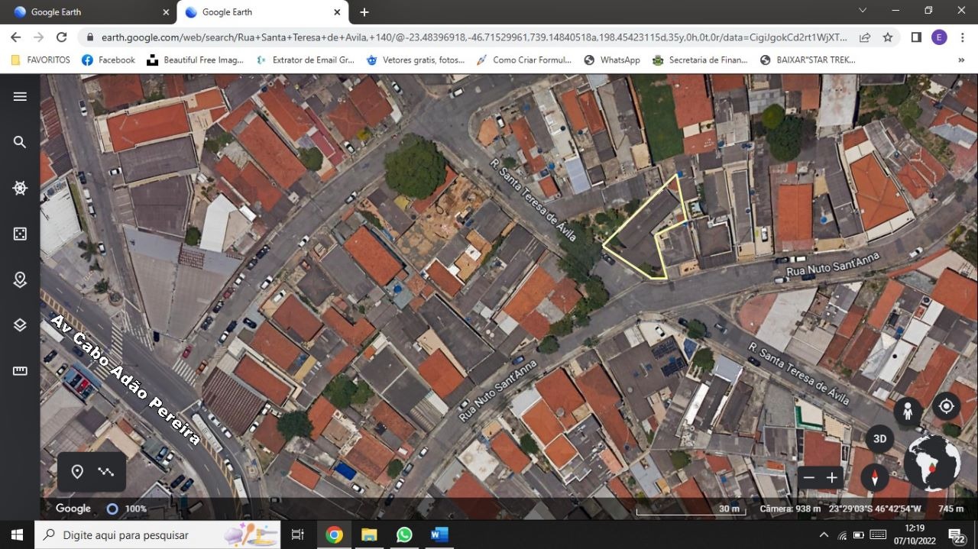Show hidden system tray icons
The width and height of the screenshot is (978, 549).
[x=824, y=534]
